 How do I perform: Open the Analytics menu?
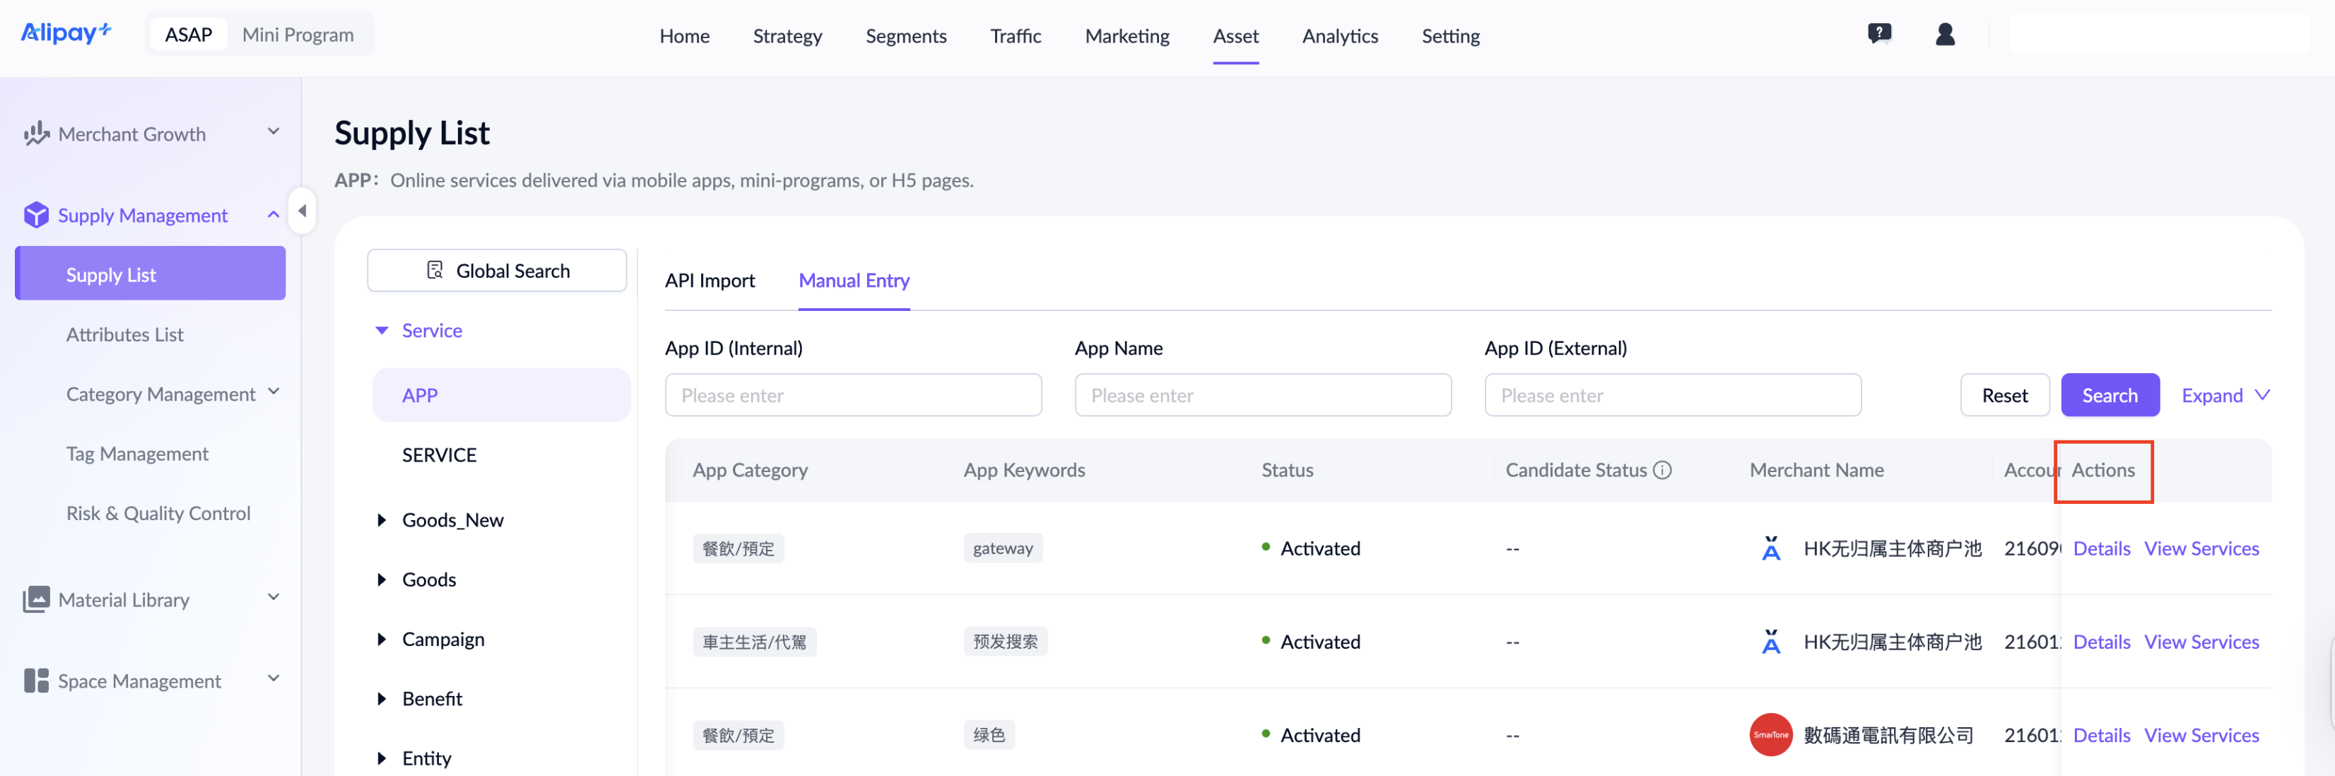pyautogui.click(x=1340, y=35)
